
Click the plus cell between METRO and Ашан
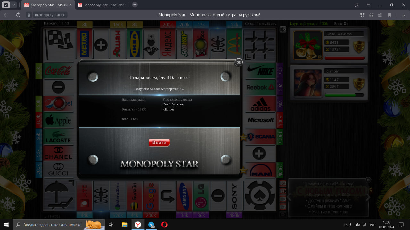point(101,44)
